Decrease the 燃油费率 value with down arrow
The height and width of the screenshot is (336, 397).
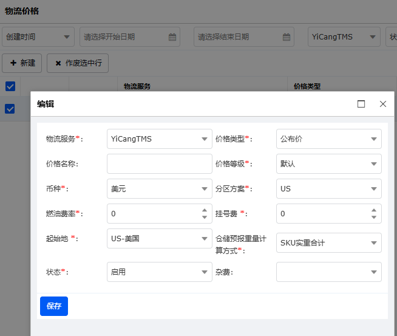click(205, 218)
